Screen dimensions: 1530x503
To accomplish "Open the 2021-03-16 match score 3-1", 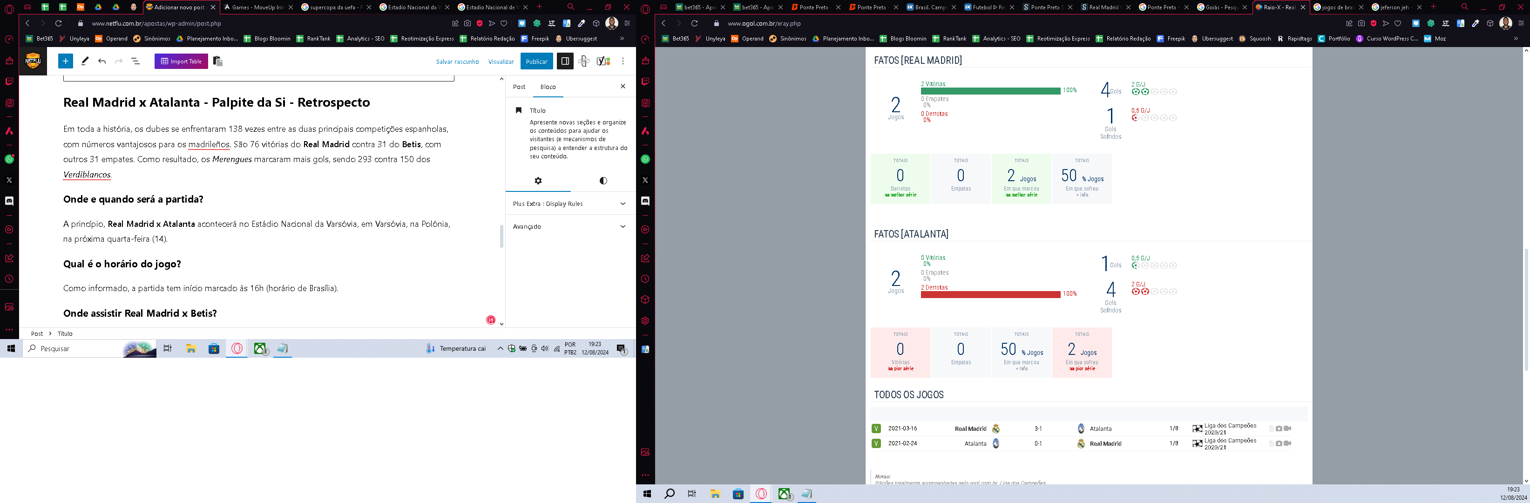I will click(x=1038, y=429).
